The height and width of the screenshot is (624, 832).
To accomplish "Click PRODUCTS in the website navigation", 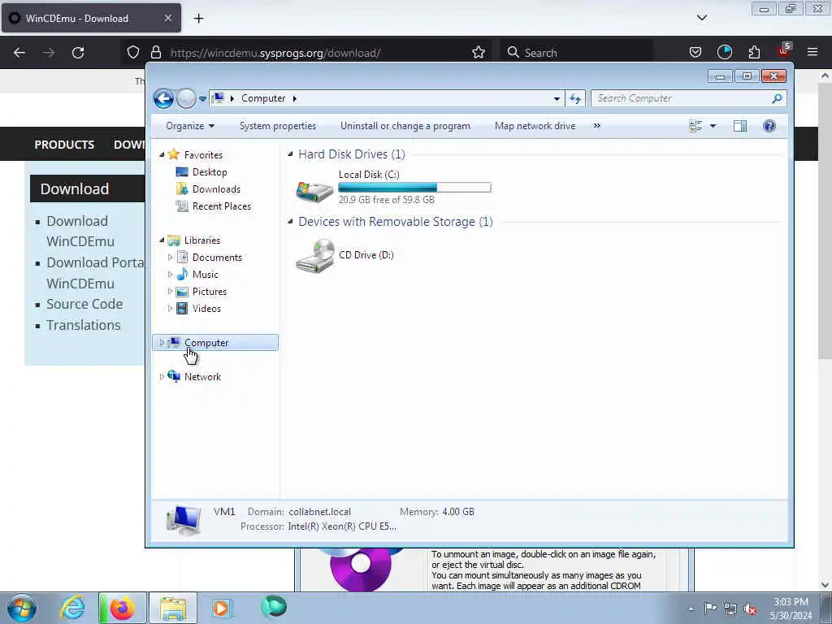I will 64,145.
